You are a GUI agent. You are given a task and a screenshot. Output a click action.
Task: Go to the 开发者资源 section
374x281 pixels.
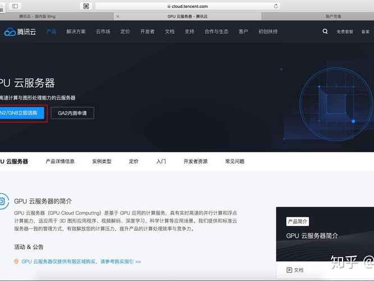(x=195, y=161)
